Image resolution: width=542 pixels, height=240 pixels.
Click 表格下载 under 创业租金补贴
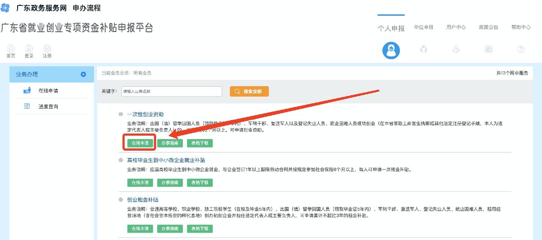coord(200,229)
